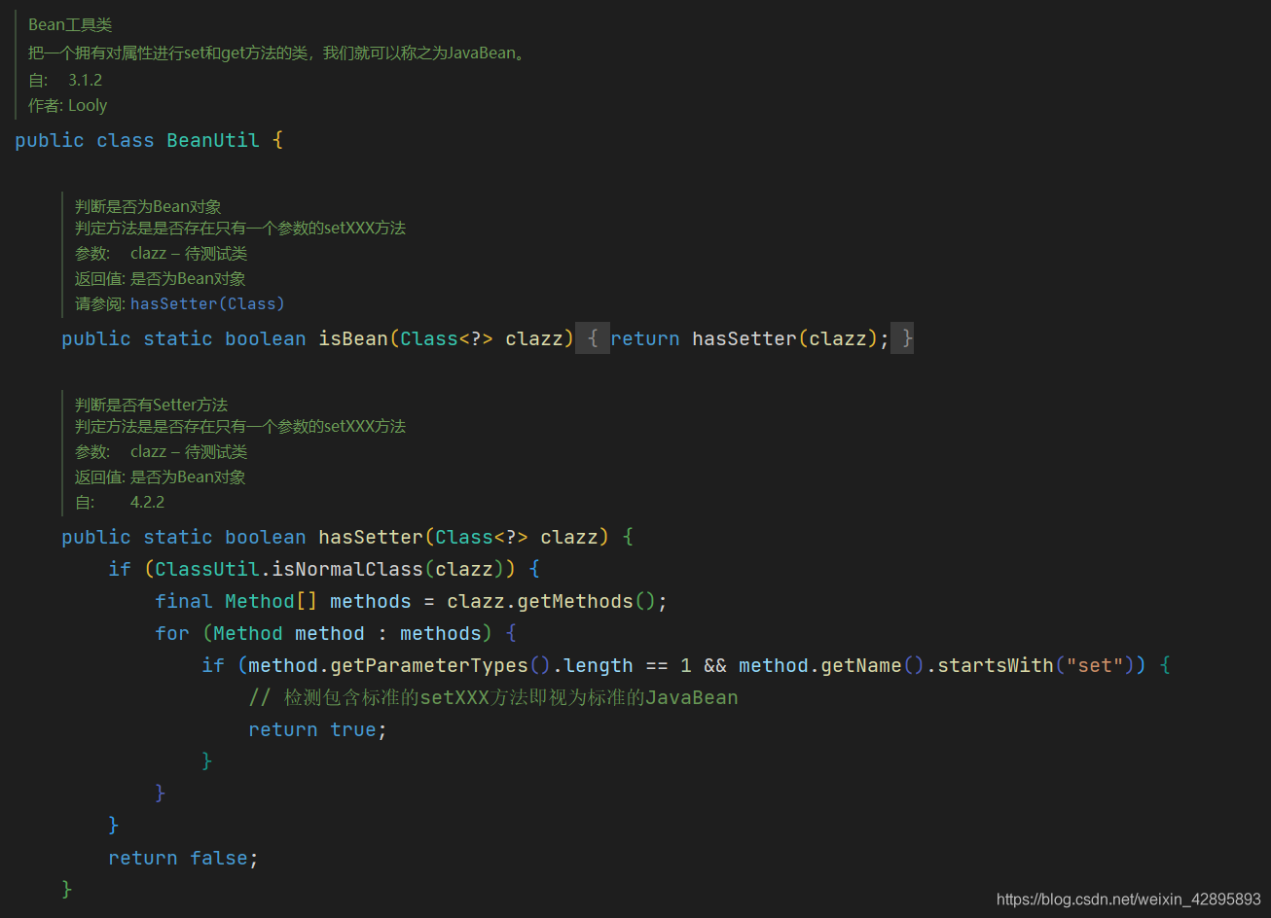Click the class name 'BeanUtil'
1271x918 pixels.
click(x=213, y=140)
